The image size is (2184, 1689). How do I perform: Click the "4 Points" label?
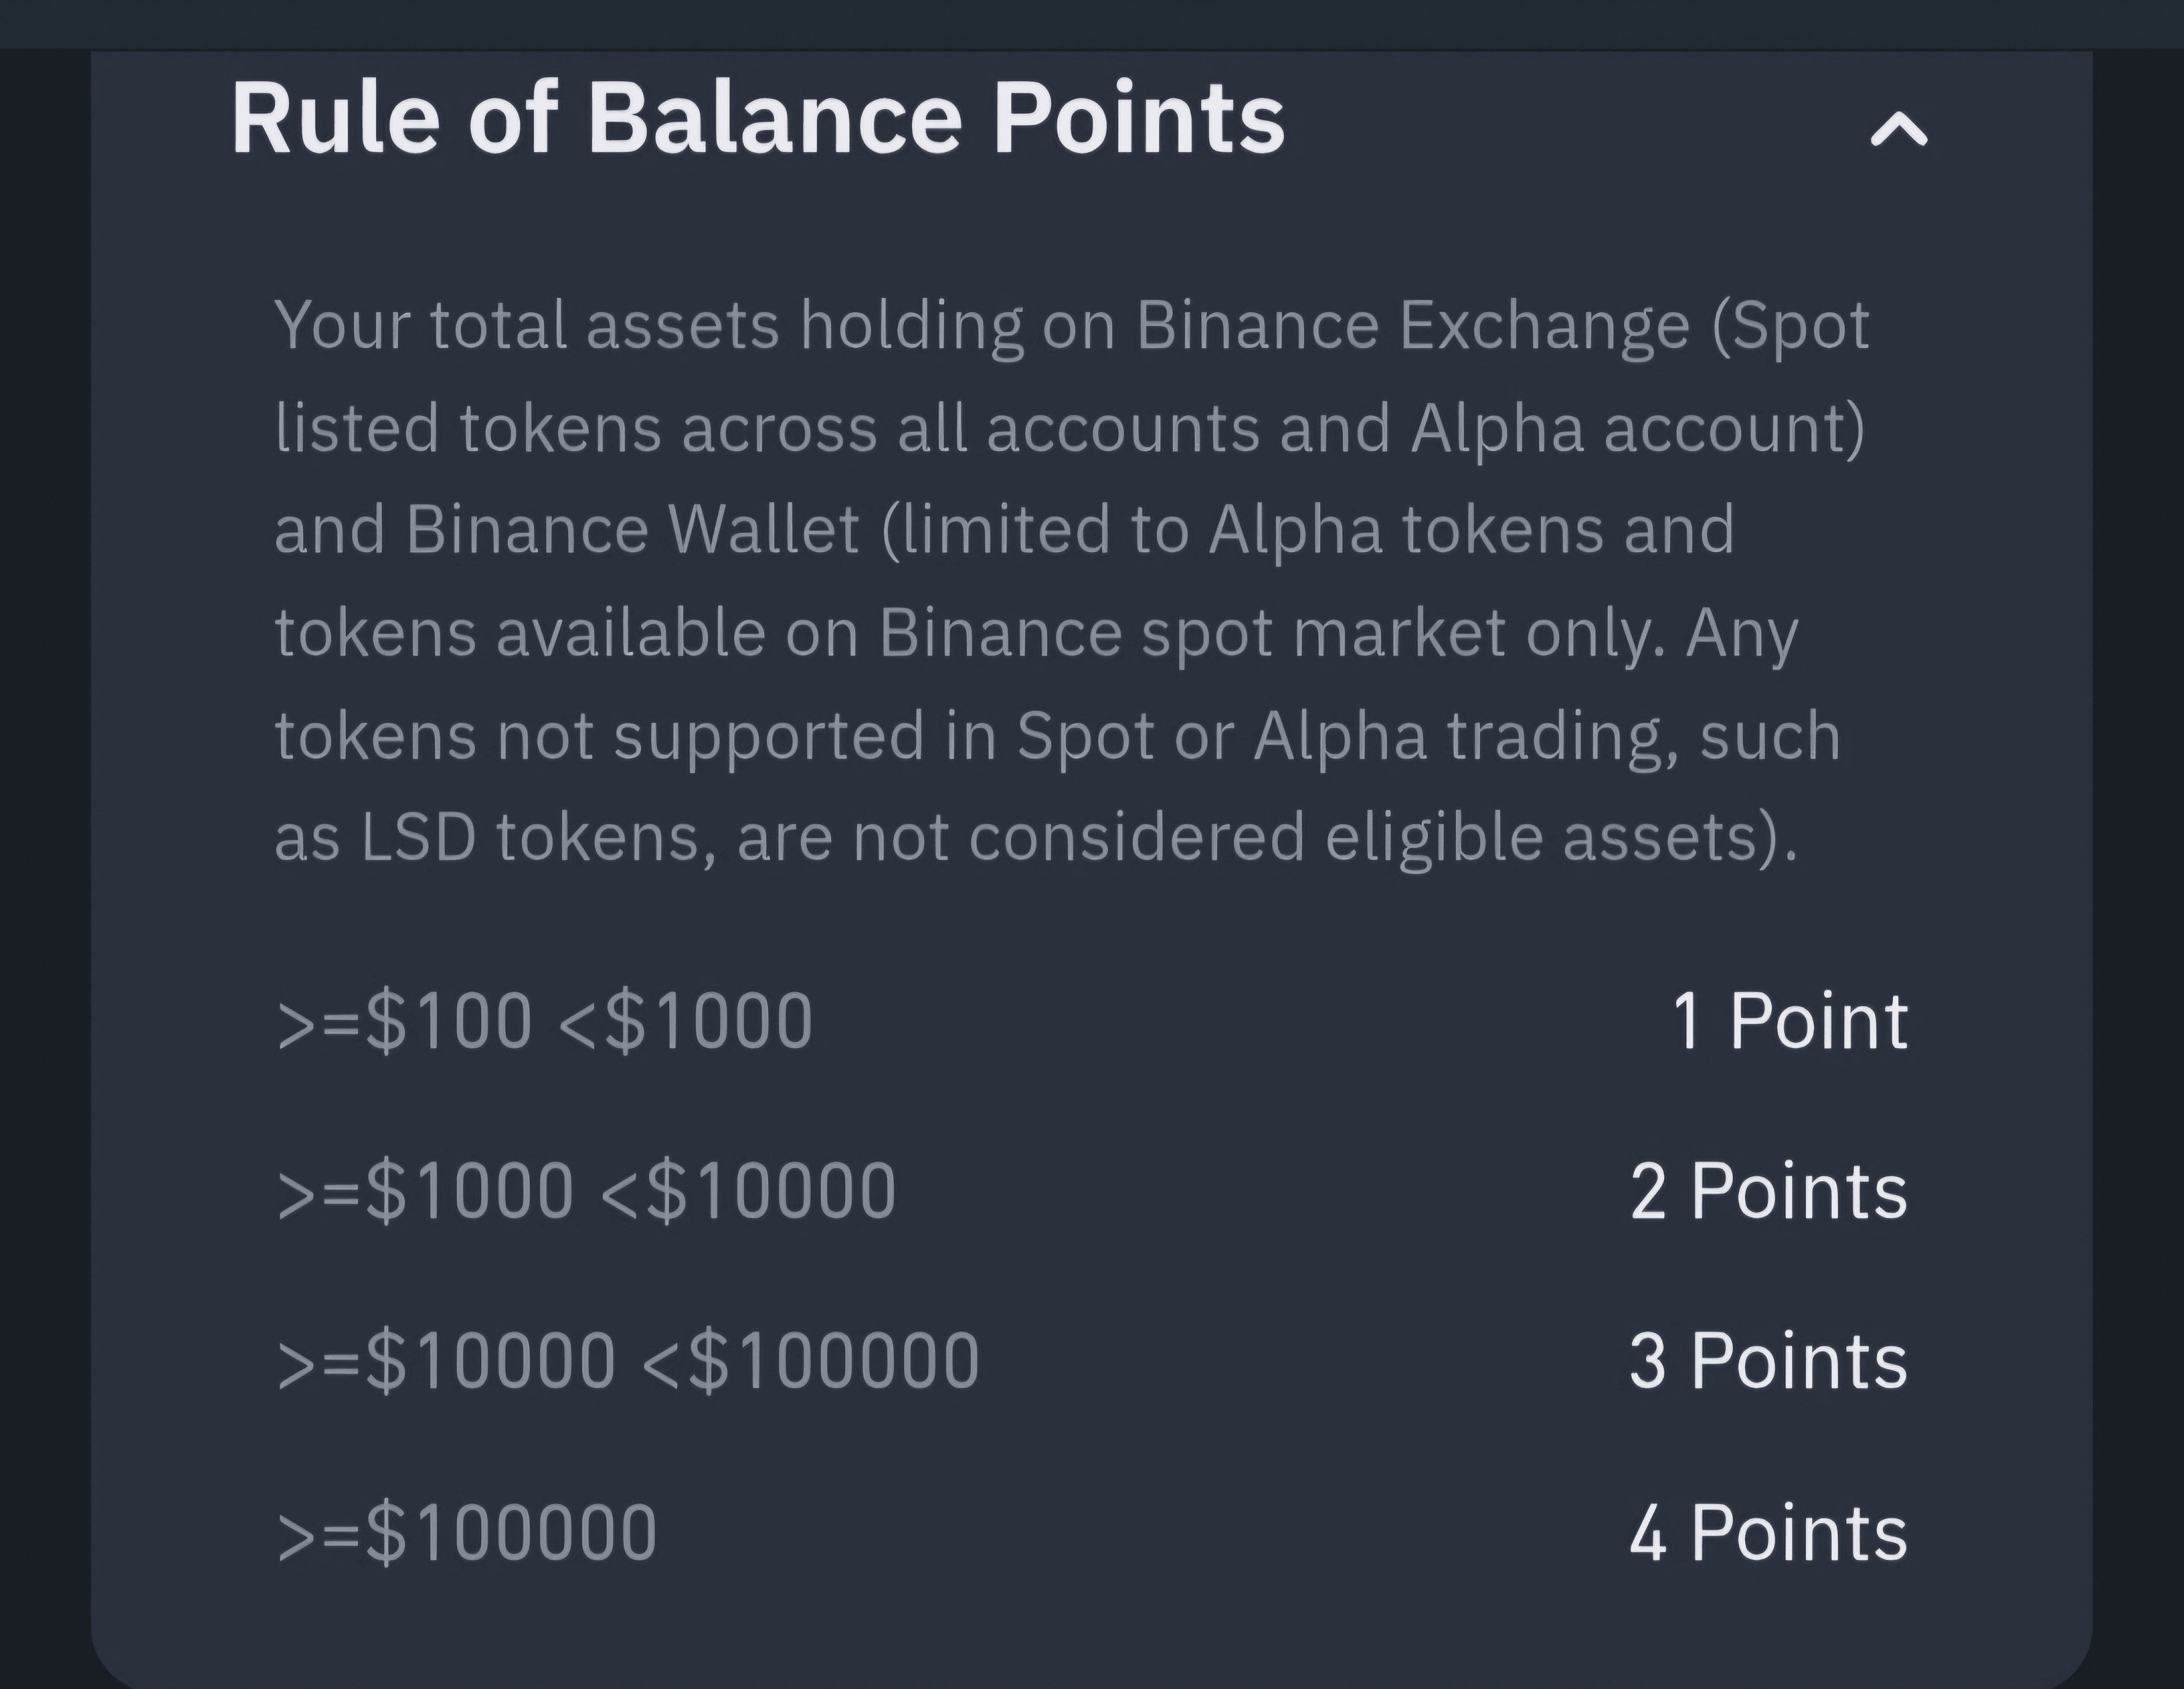pos(1768,1532)
